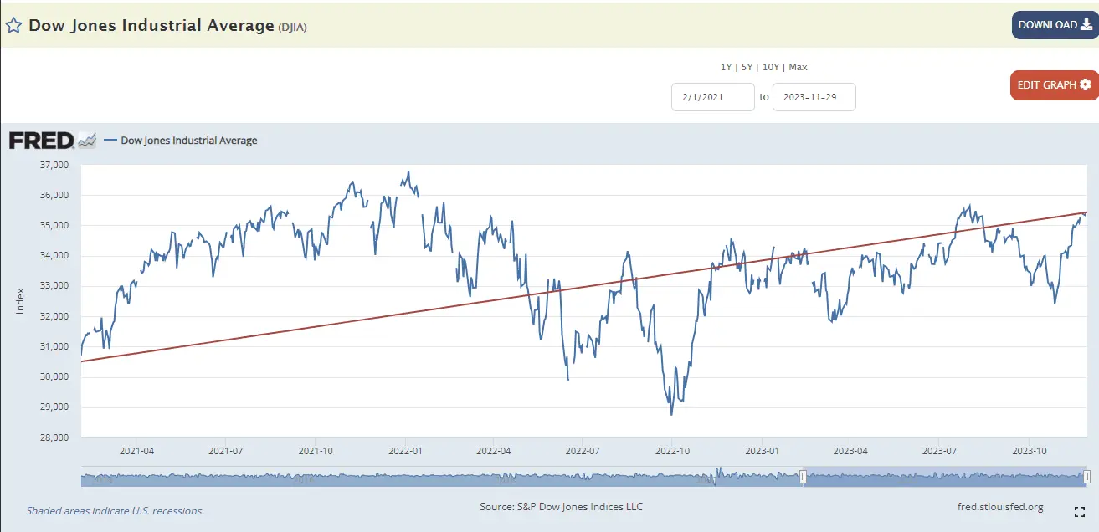Click the star icon beside the DJIA title
This screenshot has width=1099, height=532.
13,25
